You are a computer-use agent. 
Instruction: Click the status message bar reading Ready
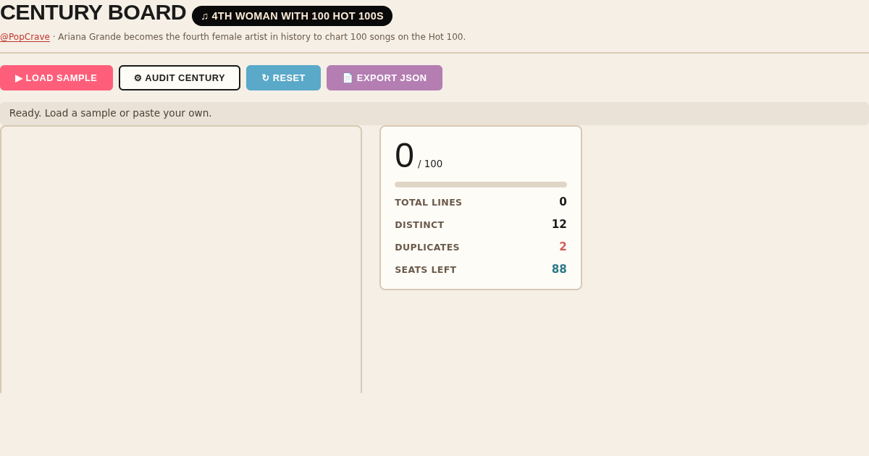pos(434,114)
